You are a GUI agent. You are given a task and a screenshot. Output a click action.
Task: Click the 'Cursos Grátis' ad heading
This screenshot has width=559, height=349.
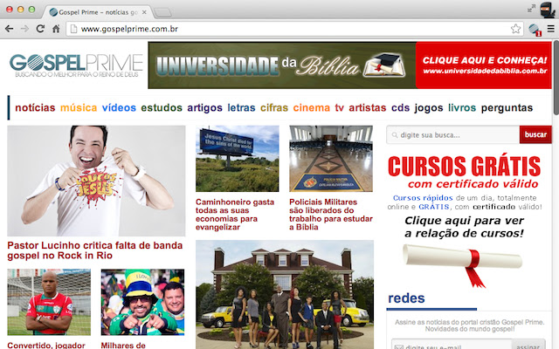pos(464,166)
